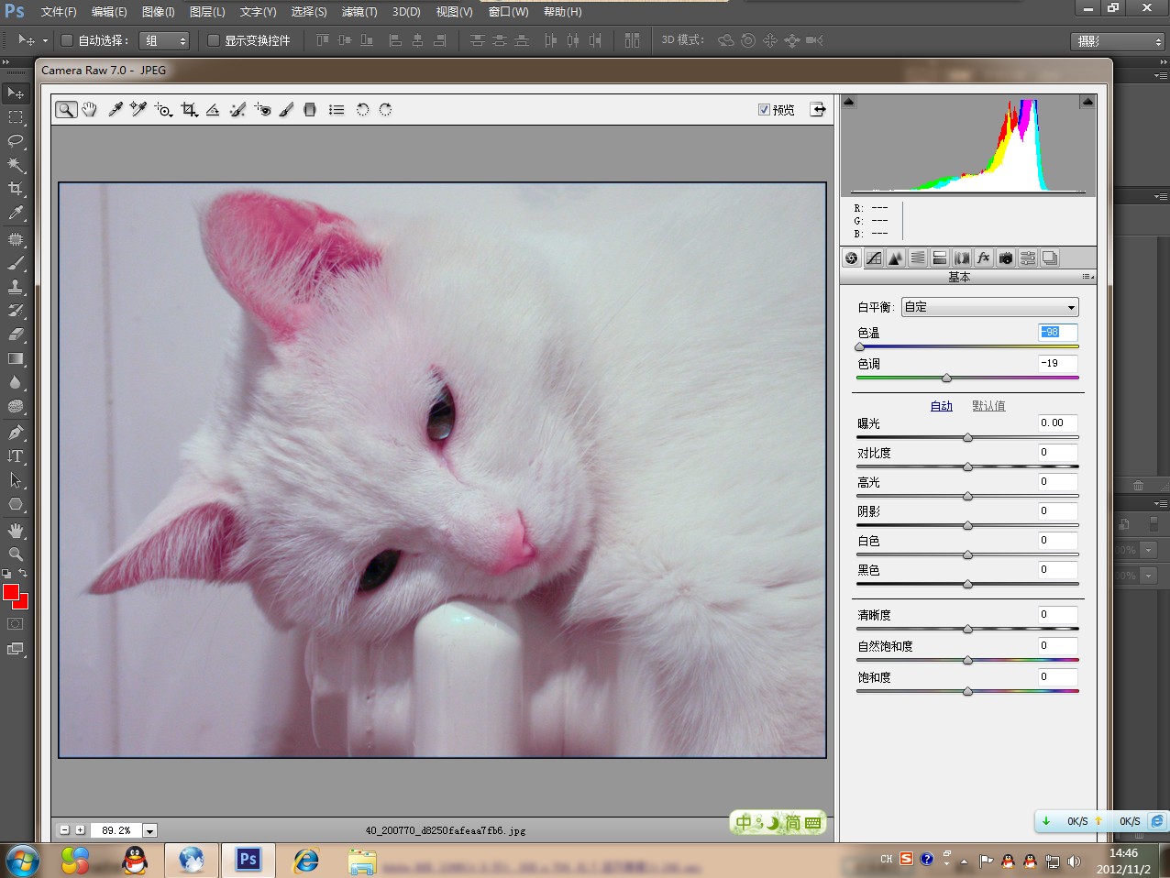Activate the Red Eye Removal tool
Screen dimensions: 1170x878
(262, 110)
